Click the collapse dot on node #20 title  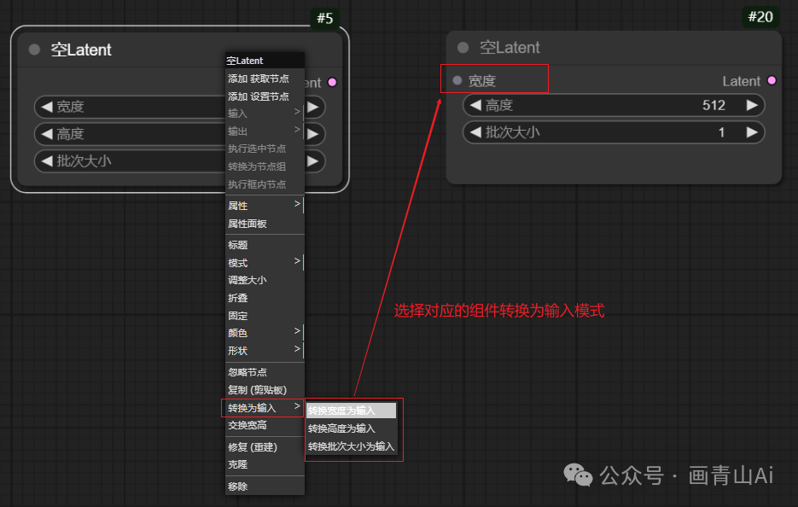pos(463,47)
